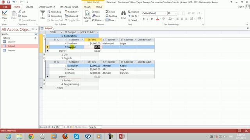Screen dimensions: 250x140
Task: Save the current record
Action: (x=96, y=16)
